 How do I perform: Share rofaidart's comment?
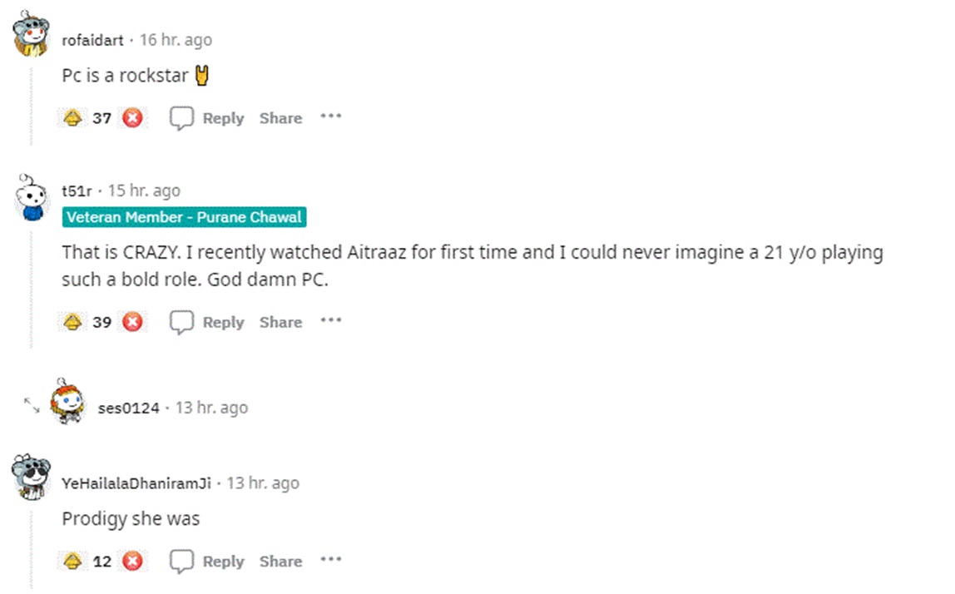coord(280,118)
